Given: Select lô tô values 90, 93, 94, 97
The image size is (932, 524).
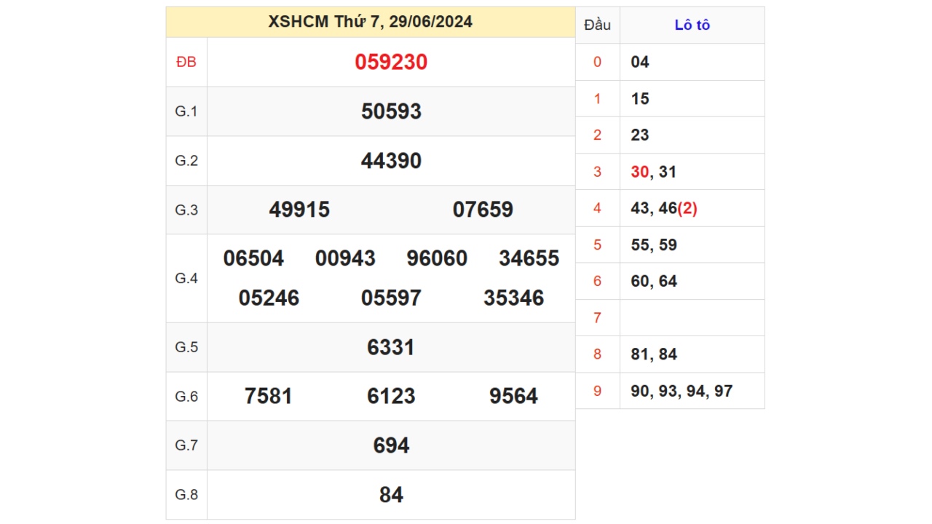Looking at the screenshot, I should click(x=682, y=391).
